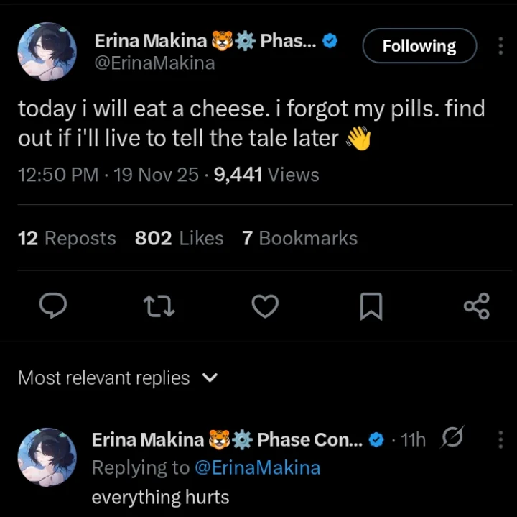Click the circle-slash icon beside reply timestamp
This screenshot has height=517, width=517.
pyautogui.click(x=452, y=439)
